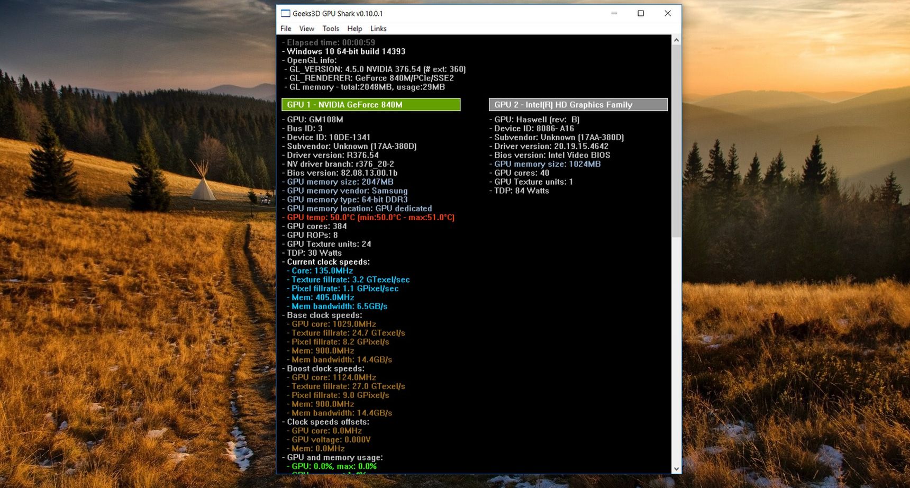Click the 'Texture fillrate: 3.2 GTexel/sec' line

348,279
